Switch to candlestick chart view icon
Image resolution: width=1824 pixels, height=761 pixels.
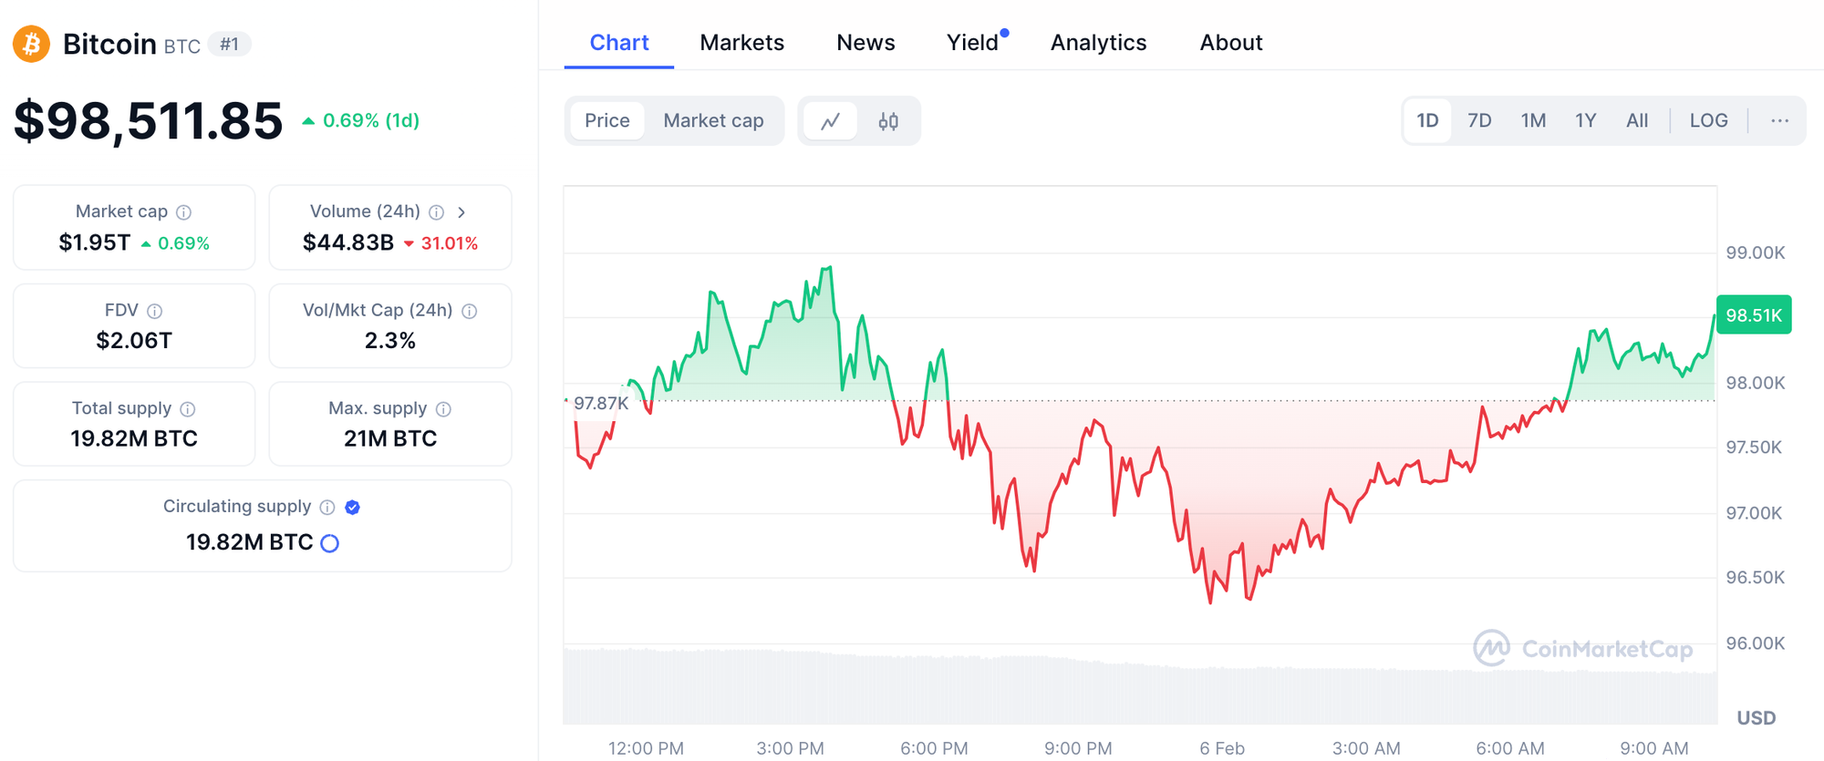(x=888, y=121)
